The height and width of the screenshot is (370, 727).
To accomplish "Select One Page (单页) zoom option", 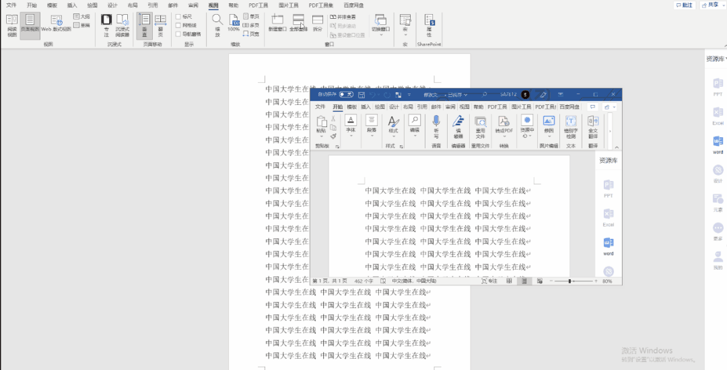I will [251, 16].
